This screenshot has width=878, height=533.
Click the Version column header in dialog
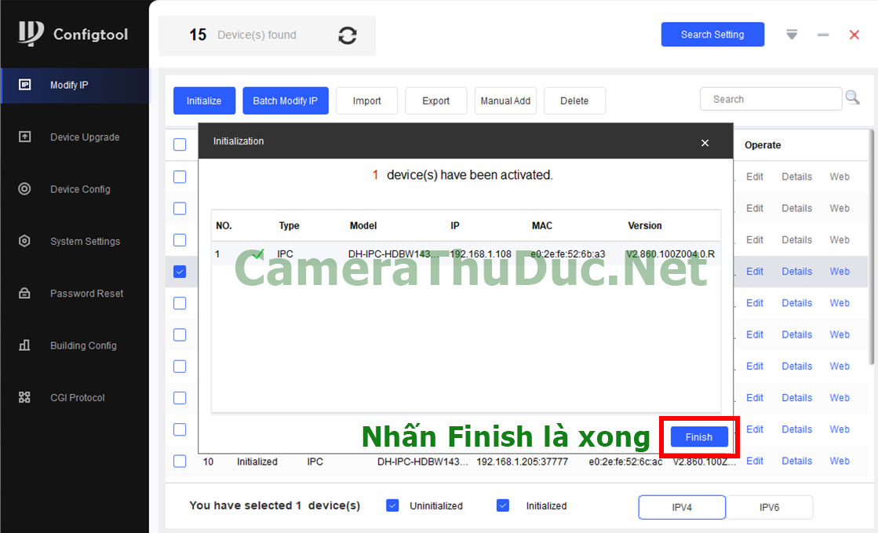pos(644,226)
